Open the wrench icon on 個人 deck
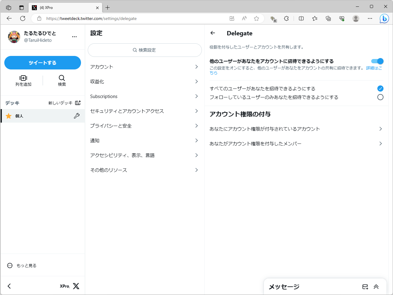 tap(77, 116)
